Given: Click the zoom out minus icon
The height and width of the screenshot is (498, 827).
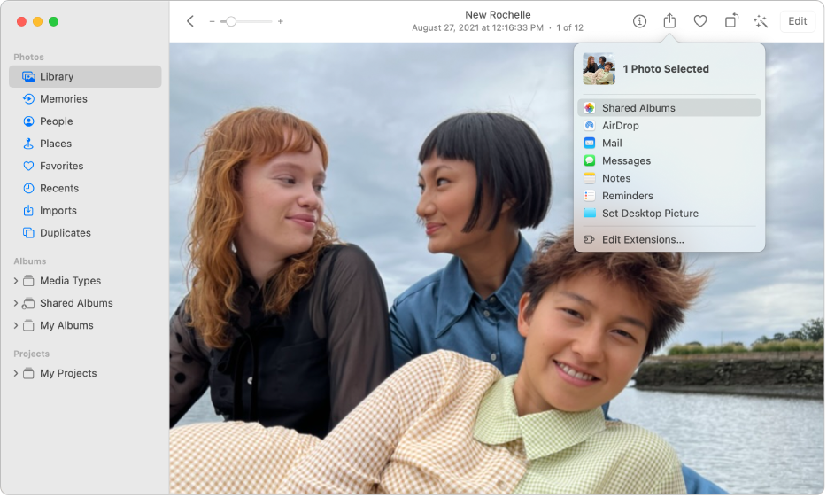Looking at the screenshot, I should click(213, 21).
